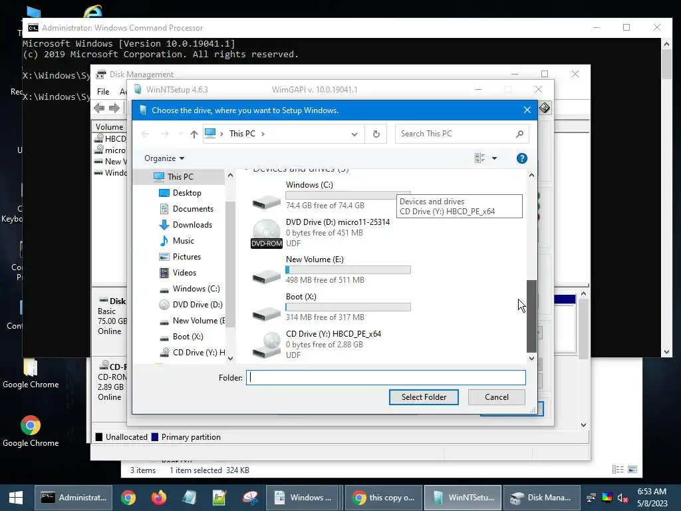
Task: Expand the chevron after This PC breadcrumb
Action: tap(263, 134)
